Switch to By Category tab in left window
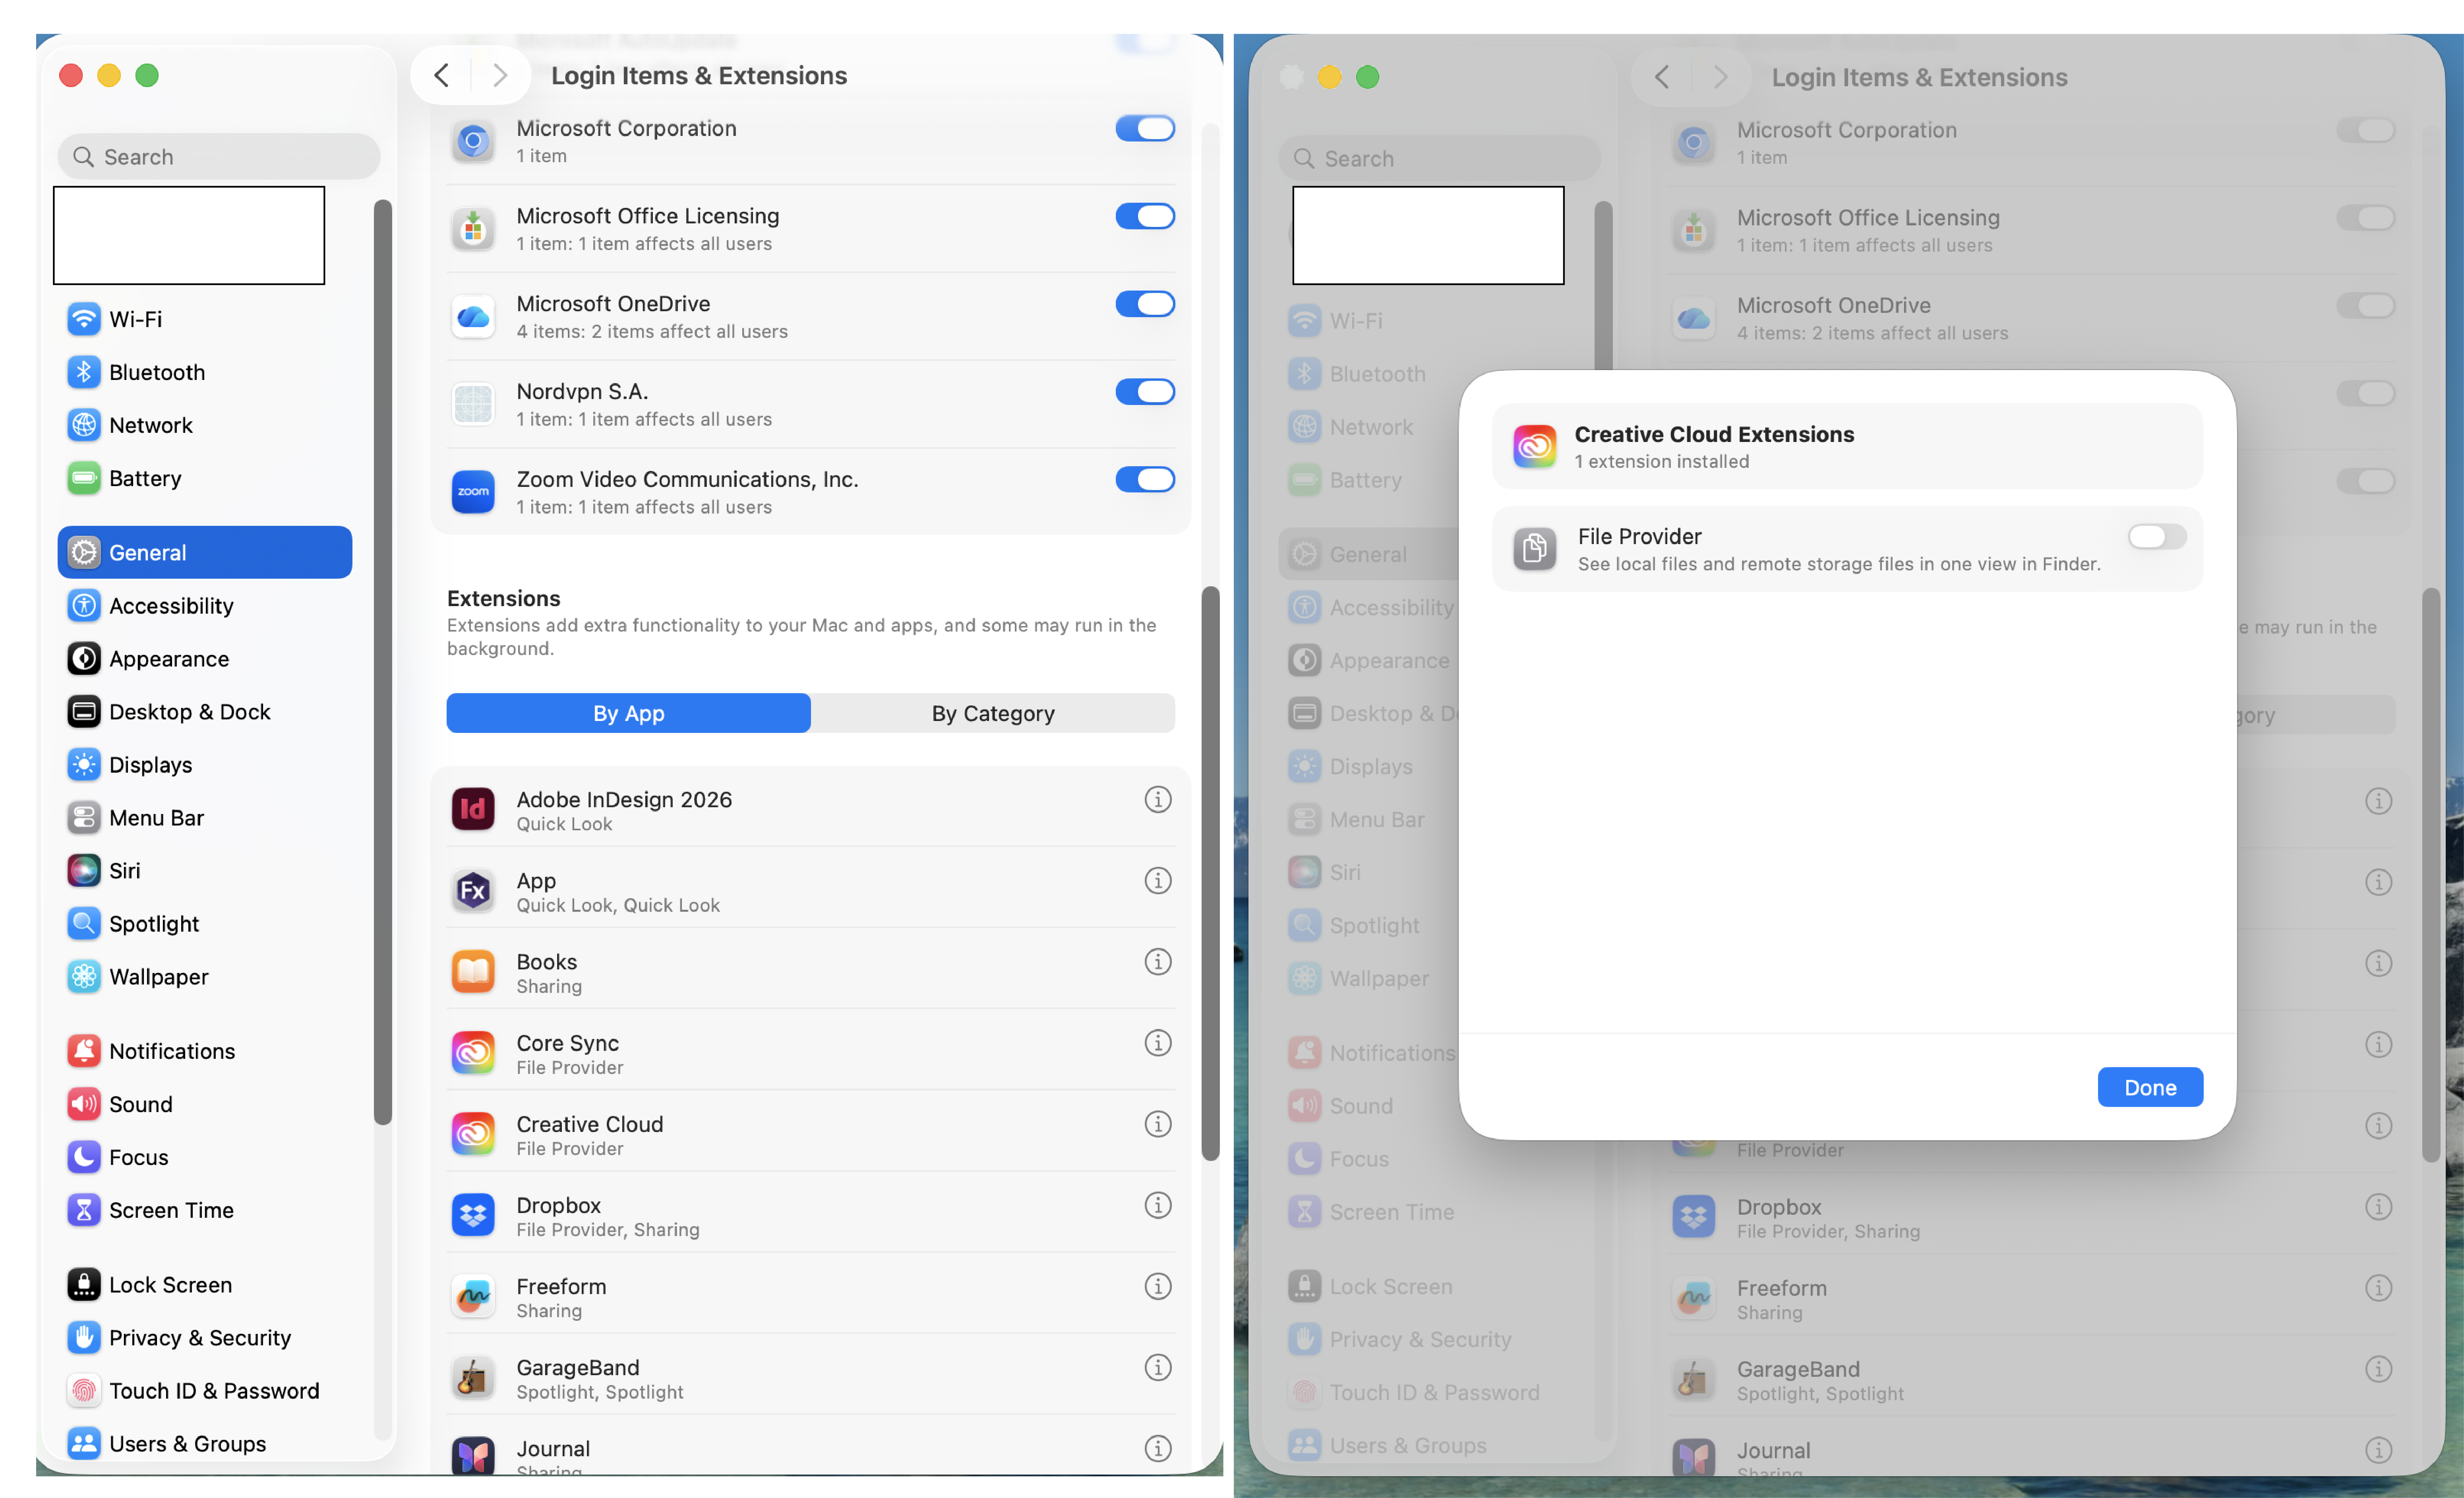This screenshot has height=1498, width=2464. (993, 713)
